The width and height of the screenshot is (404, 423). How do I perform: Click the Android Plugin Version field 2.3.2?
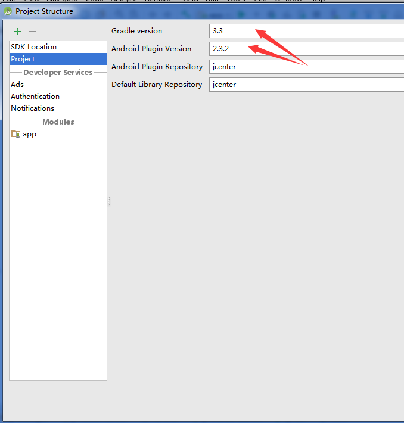(x=307, y=49)
